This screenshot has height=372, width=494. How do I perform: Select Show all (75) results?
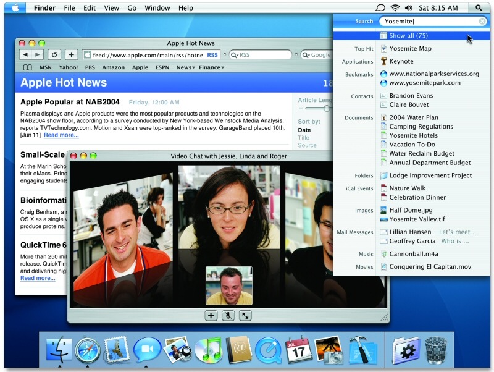[411, 36]
